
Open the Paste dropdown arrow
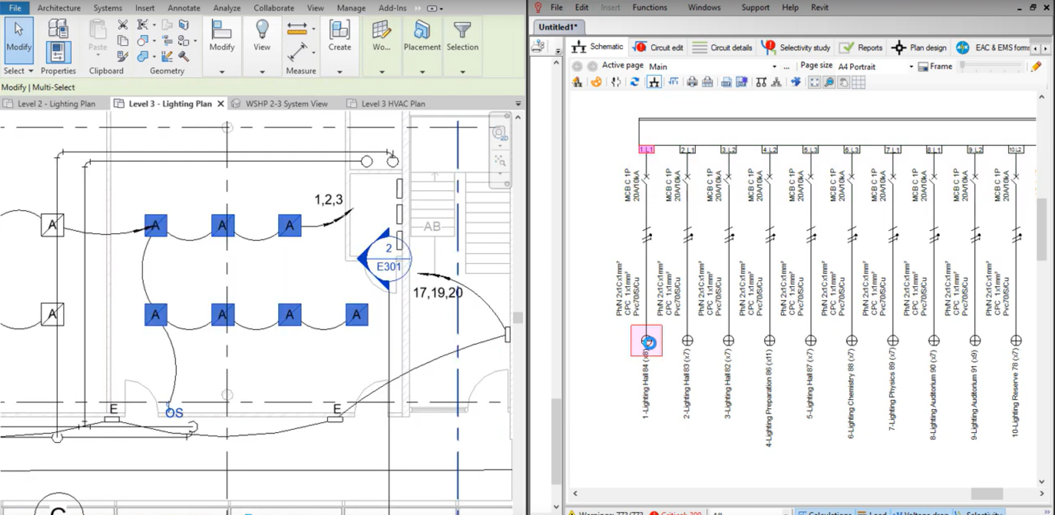point(98,54)
